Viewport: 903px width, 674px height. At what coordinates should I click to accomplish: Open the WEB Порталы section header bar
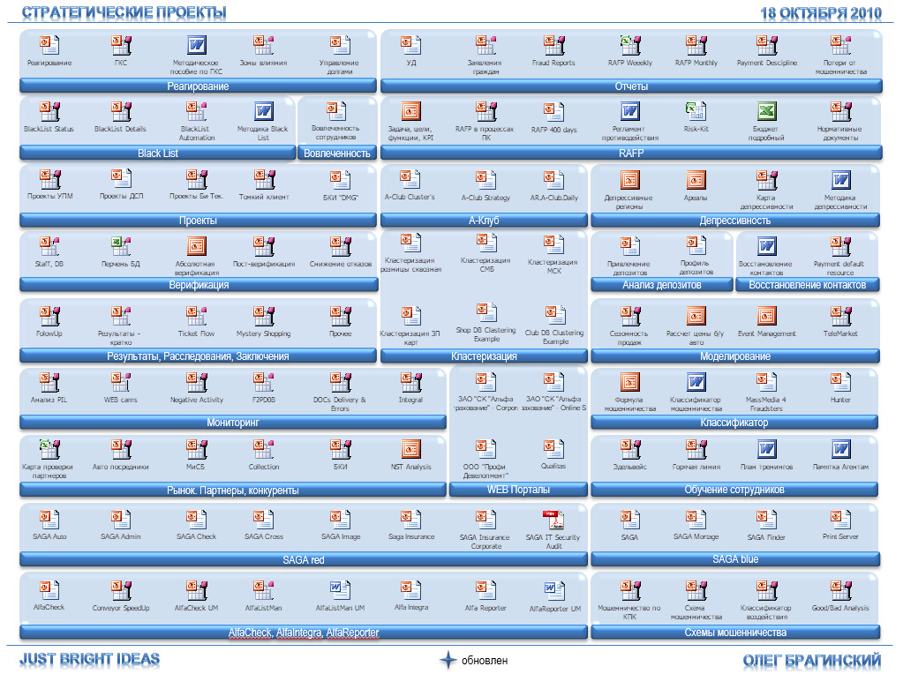[x=518, y=490]
